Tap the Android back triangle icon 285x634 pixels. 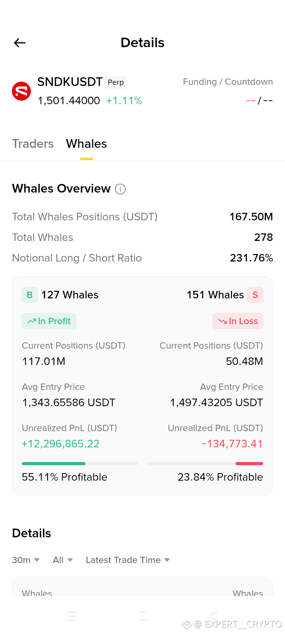pyautogui.click(x=213, y=616)
